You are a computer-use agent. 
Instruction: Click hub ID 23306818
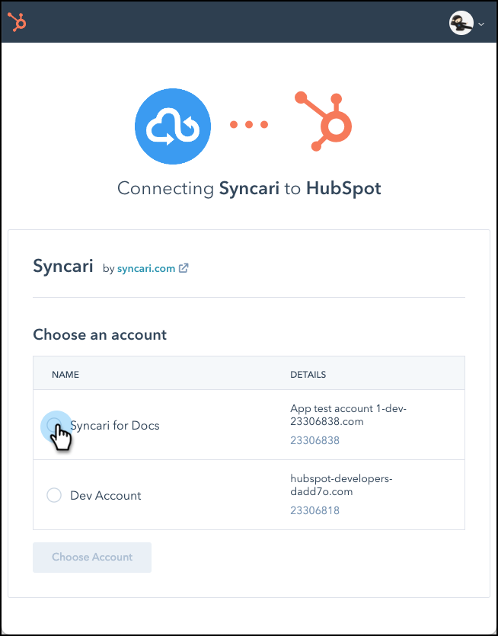314,510
